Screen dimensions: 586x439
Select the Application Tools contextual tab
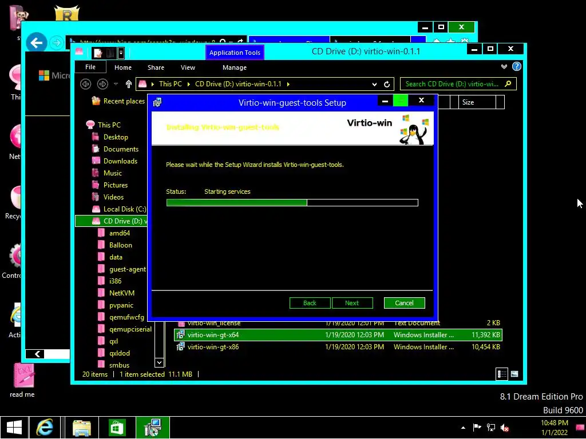click(x=235, y=53)
